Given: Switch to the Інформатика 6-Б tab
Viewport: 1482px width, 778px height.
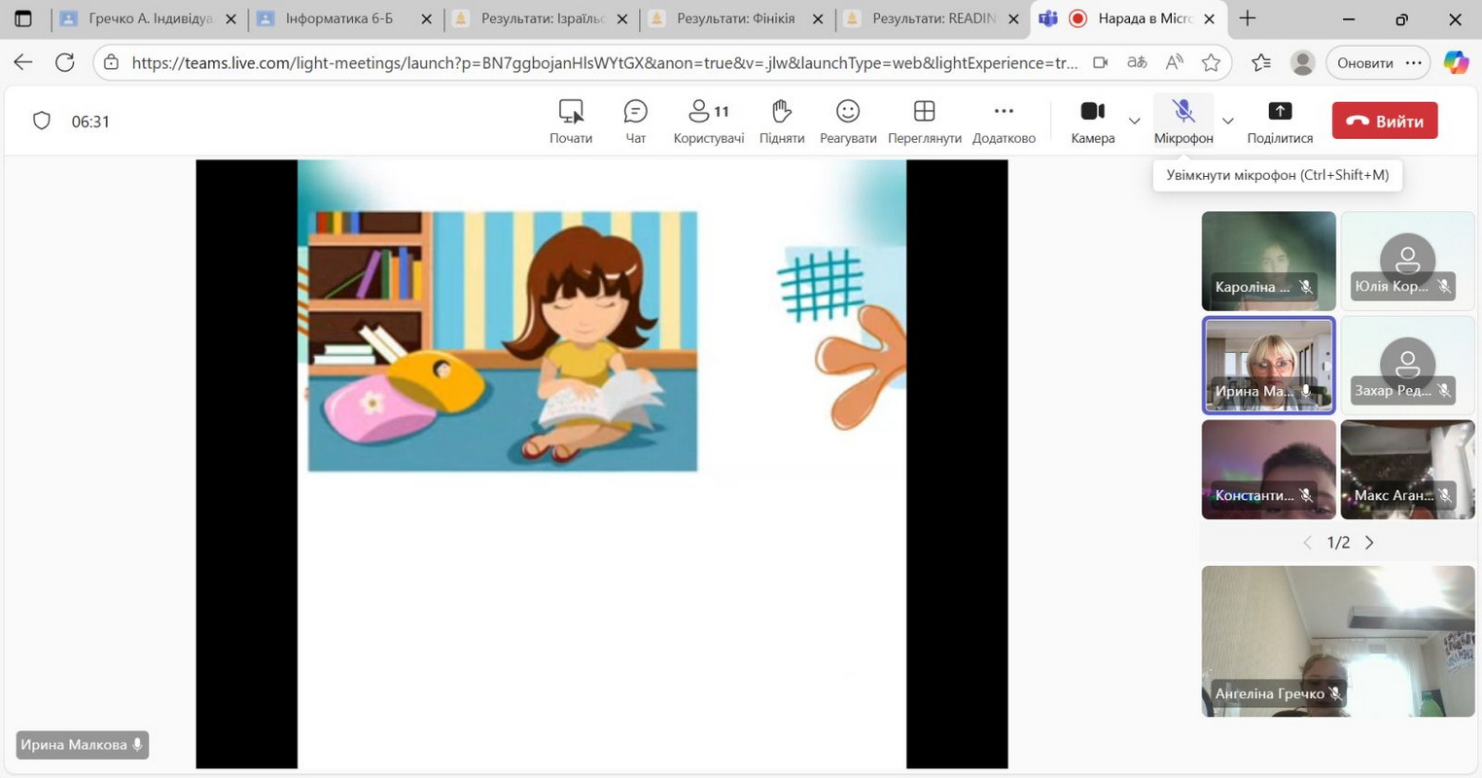Looking at the screenshot, I should click(x=339, y=18).
